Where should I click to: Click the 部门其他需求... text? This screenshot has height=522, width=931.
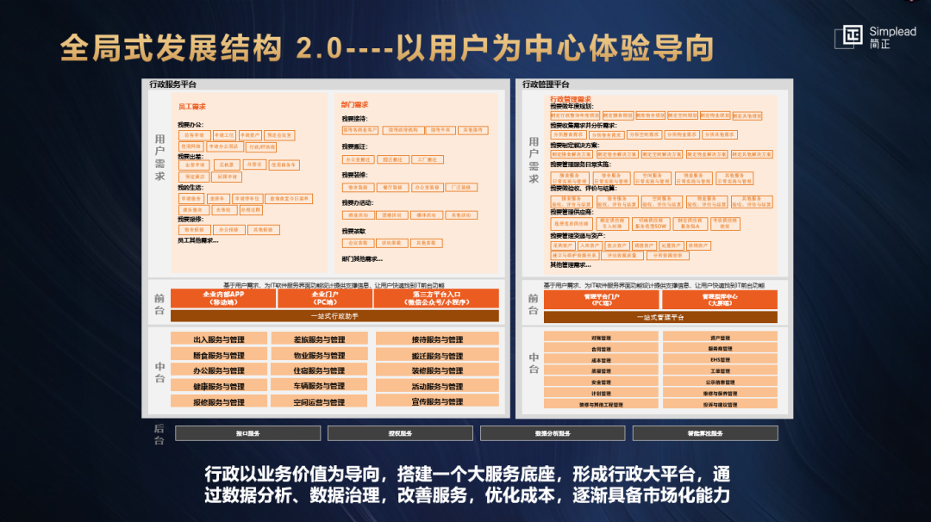(362, 258)
